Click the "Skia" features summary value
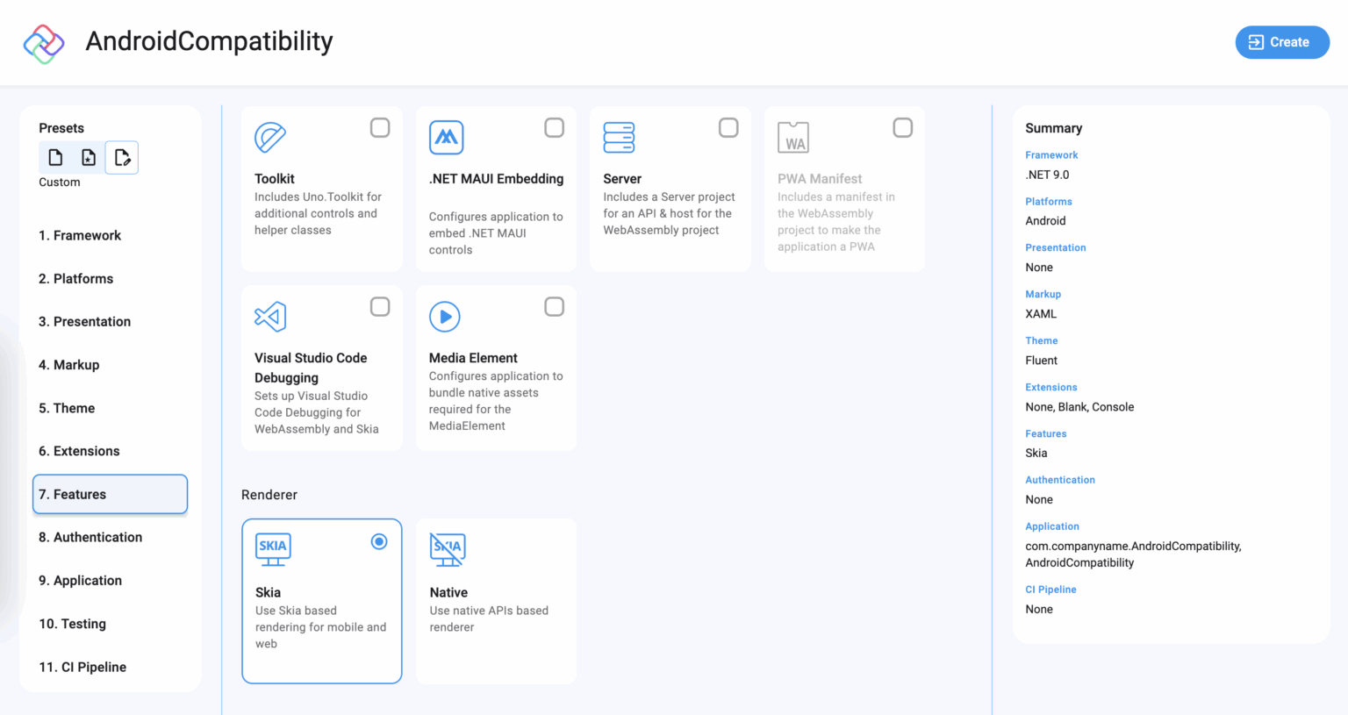1348x715 pixels. pos(1036,454)
